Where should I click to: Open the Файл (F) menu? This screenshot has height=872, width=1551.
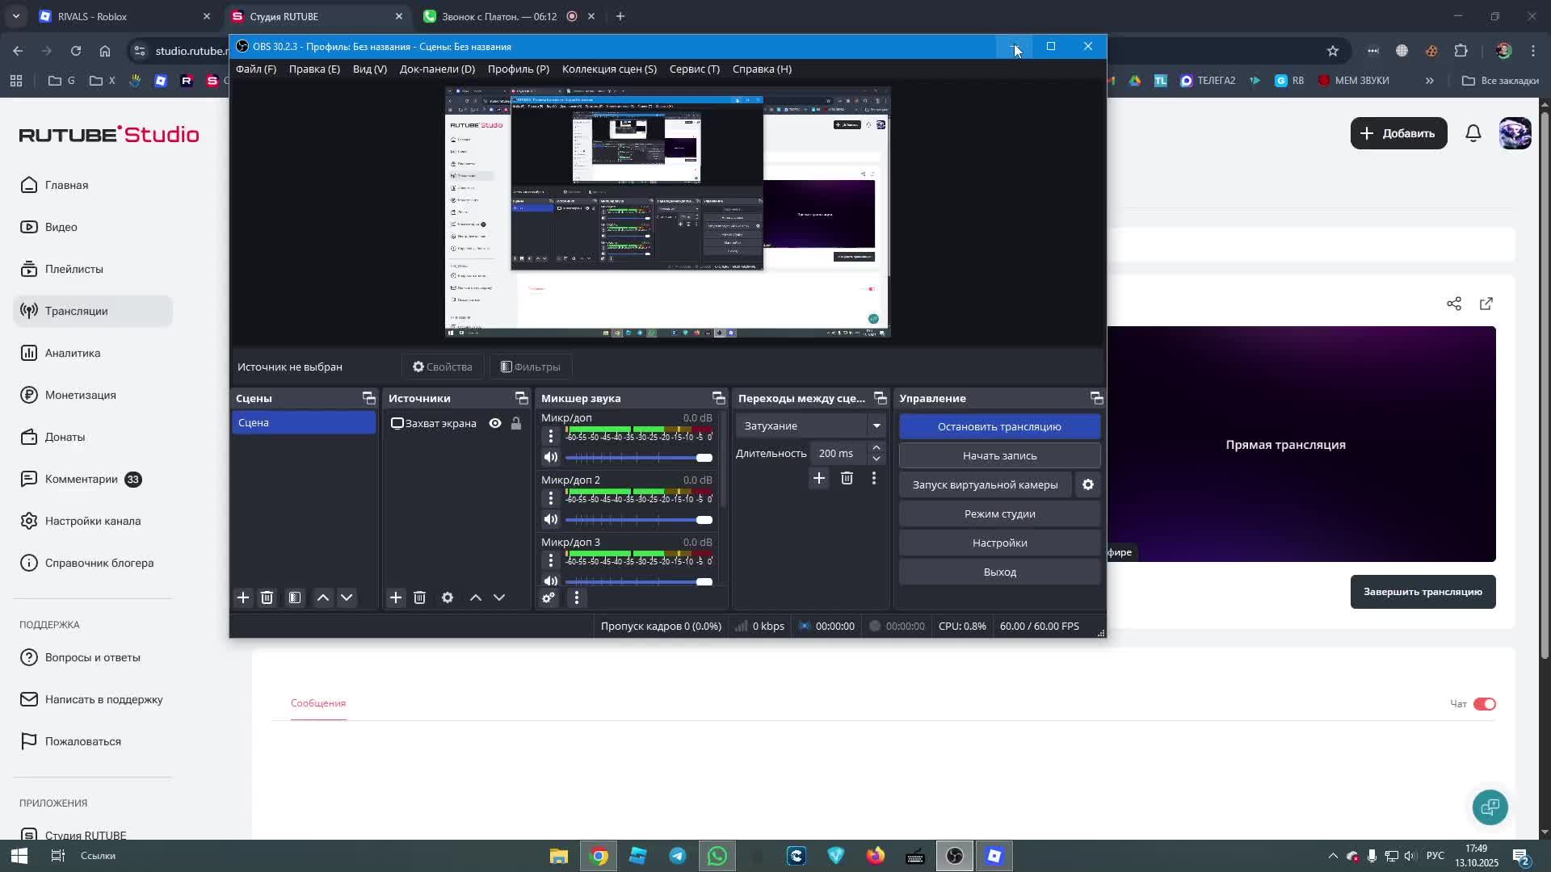pos(256,69)
